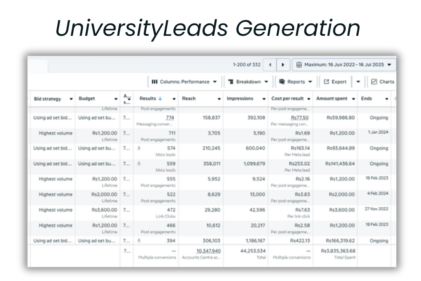Viewport: 421px width, 281px height.
Task: Click the download icon beside 559 Meta leads
Action: (139, 164)
